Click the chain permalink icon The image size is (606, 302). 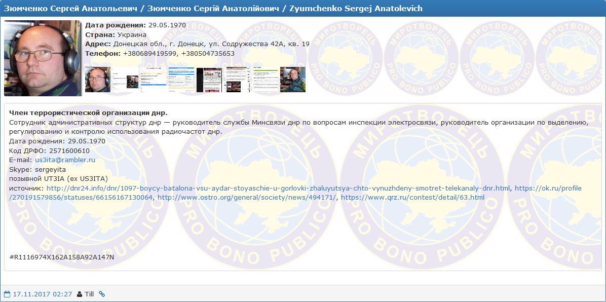[x=102, y=294]
